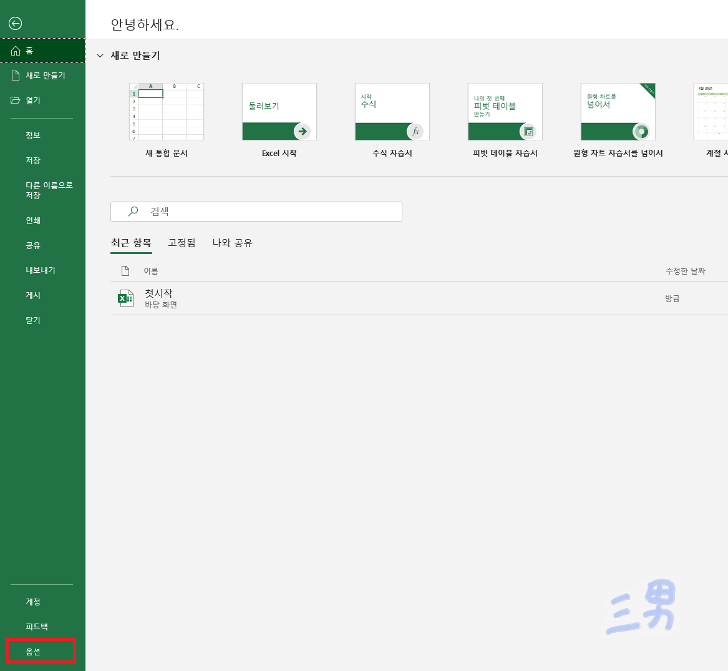Switch to the 나와 공유 tab
Viewport: 728px width, 671px height.
click(232, 243)
